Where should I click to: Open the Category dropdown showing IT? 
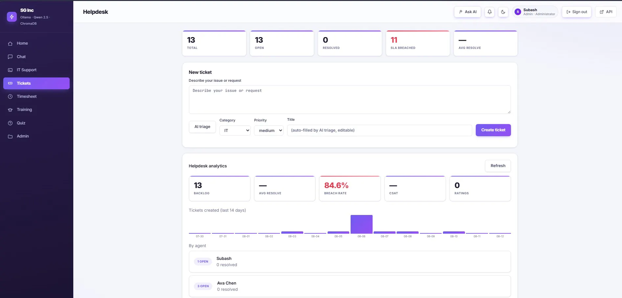(x=235, y=130)
